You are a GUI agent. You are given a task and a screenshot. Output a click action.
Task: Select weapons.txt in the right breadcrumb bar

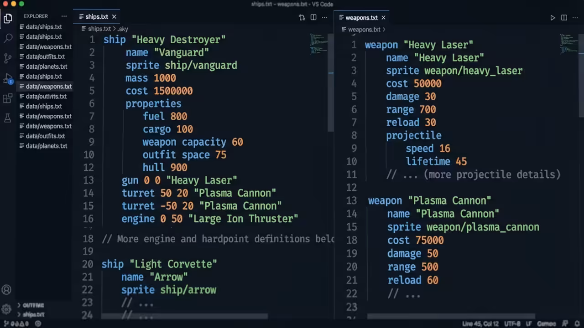364,30
